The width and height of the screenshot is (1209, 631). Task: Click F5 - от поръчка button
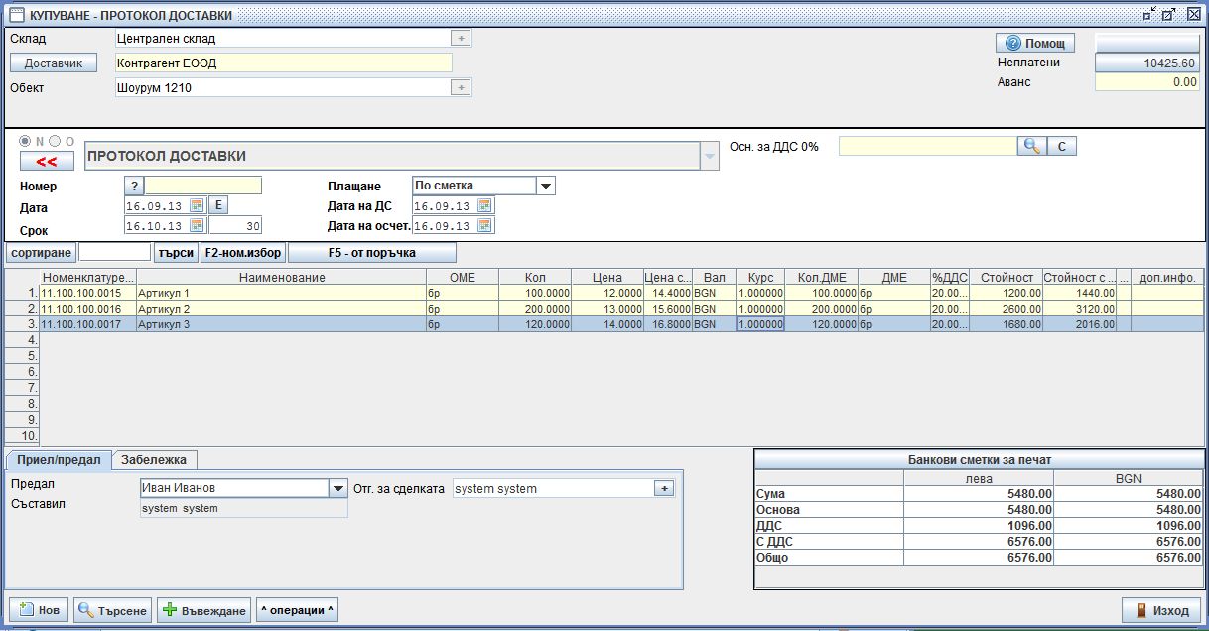[x=372, y=252]
